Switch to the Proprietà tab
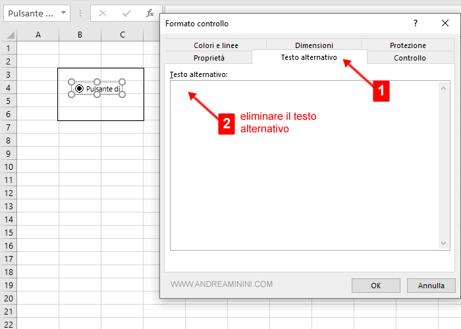 coord(209,58)
